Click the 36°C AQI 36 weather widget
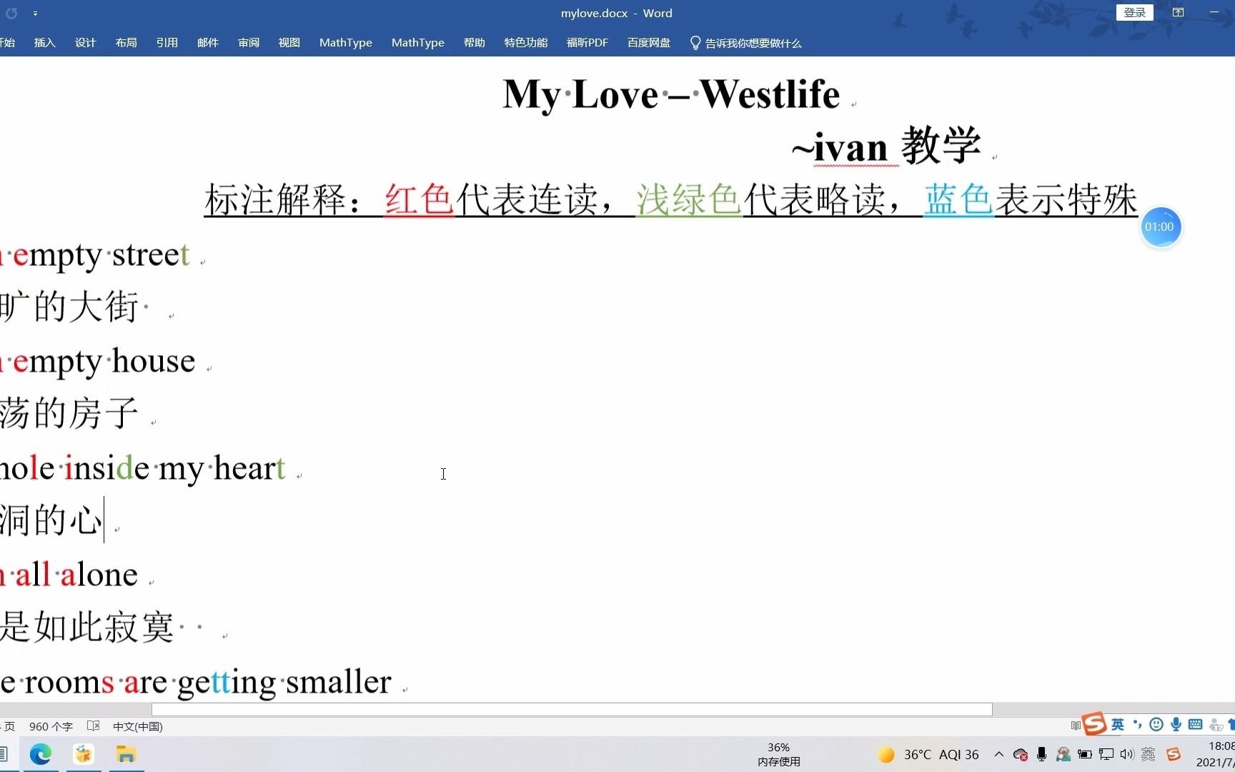The width and height of the screenshot is (1235, 772). [928, 755]
